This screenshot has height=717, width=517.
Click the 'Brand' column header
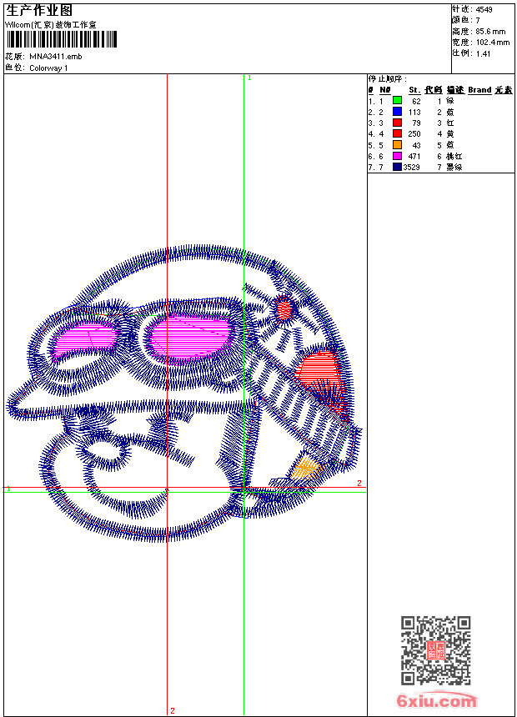[479, 90]
